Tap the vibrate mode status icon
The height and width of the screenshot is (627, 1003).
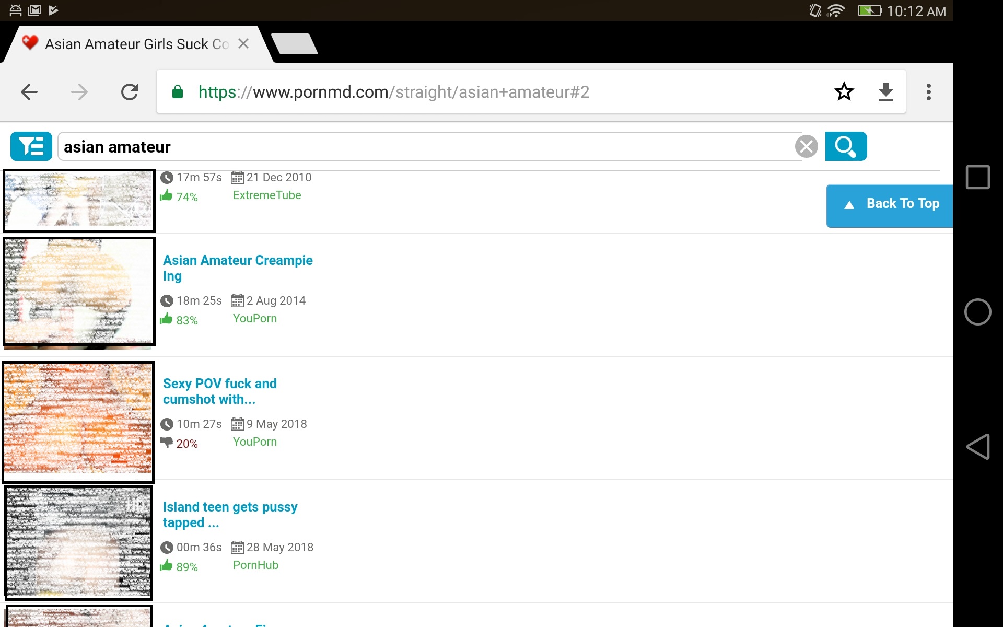click(815, 10)
